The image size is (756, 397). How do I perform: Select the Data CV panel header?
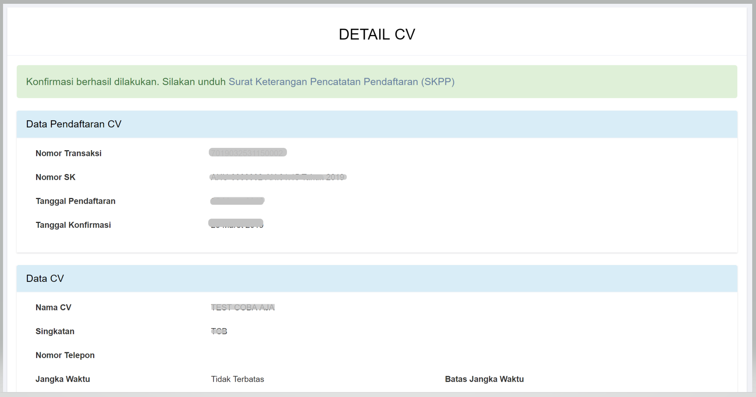click(45, 279)
